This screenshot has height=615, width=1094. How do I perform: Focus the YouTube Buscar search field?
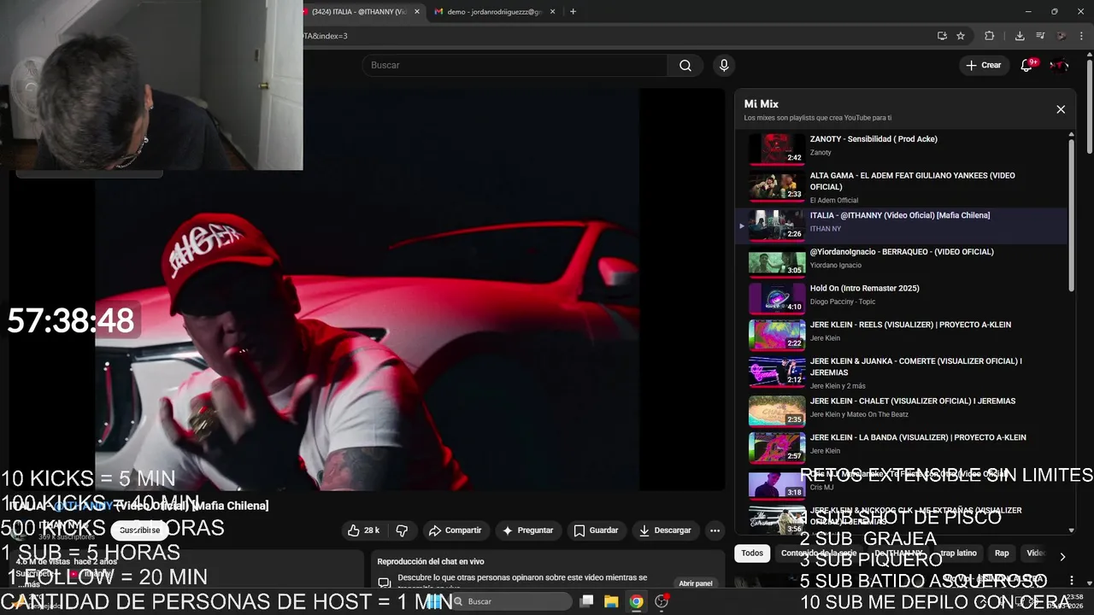515,66
